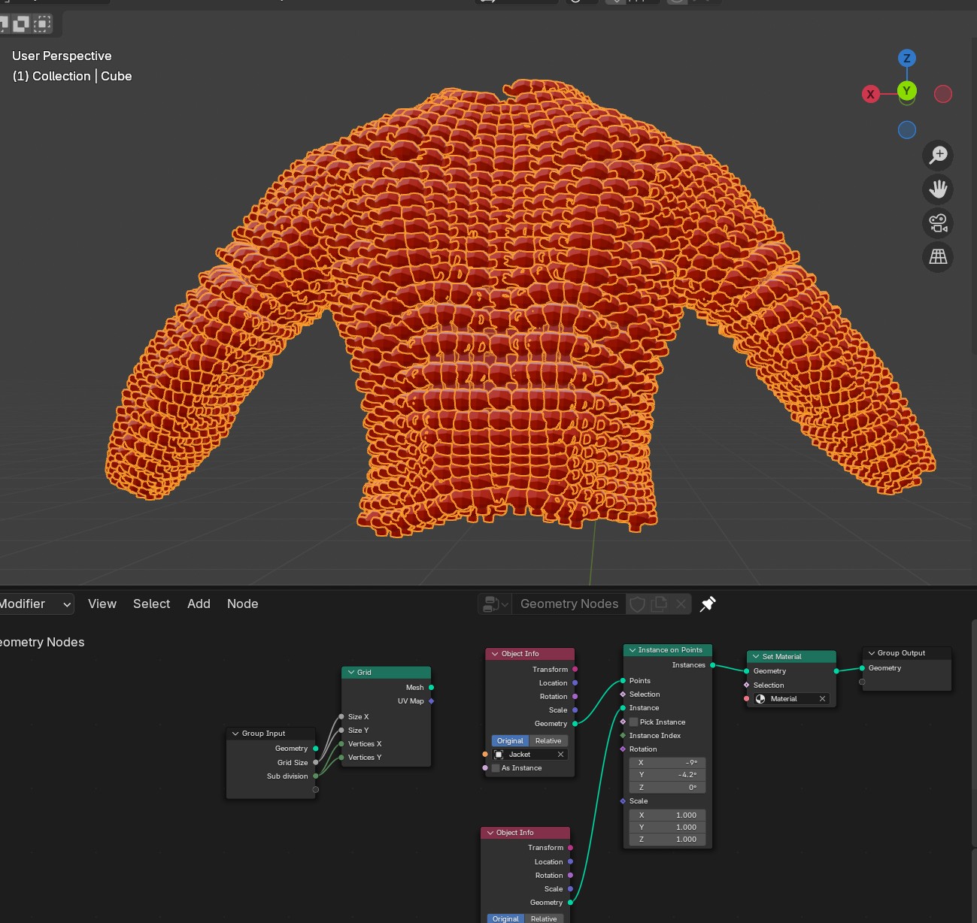
Task: Click the fake user shield icon
Action: click(x=637, y=604)
